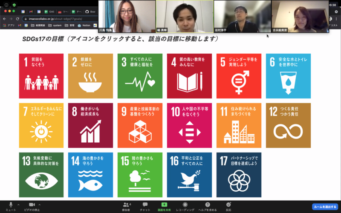Screen dimensions: 341x213
Task: Open the Gmail bookmark in bookmarks bar
Action: [x=20, y=26]
